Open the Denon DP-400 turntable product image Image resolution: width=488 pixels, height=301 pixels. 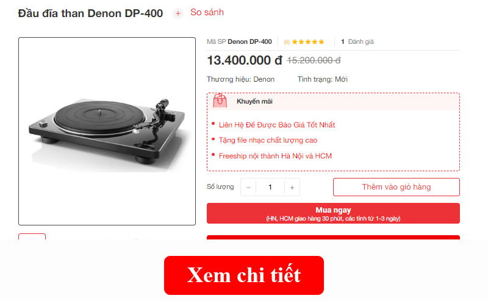coord(107,131)
